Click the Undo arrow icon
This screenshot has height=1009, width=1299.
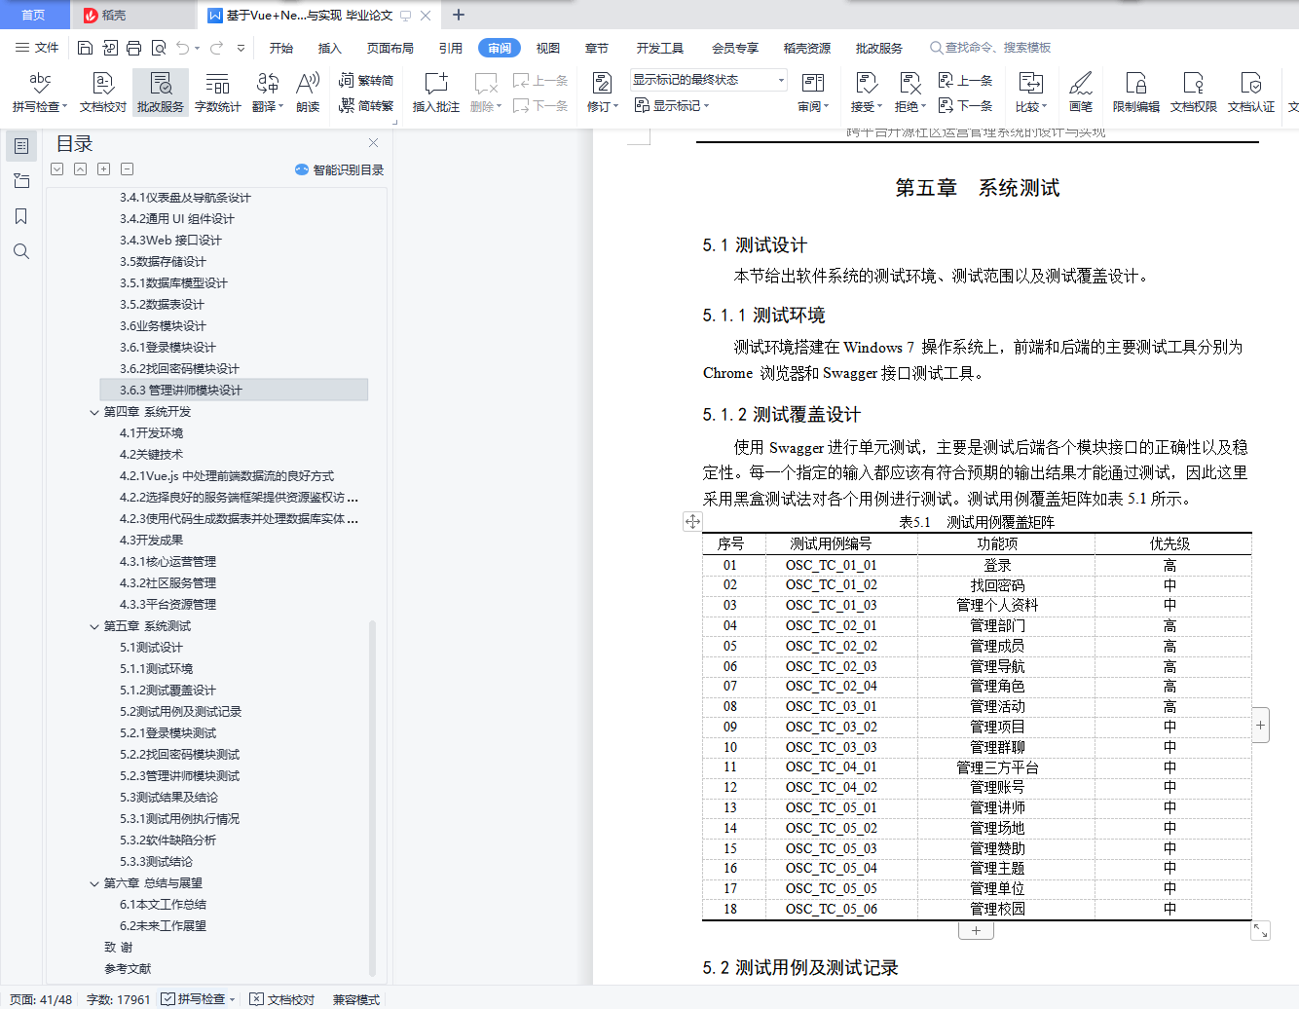pyautogui.click(x=181, y=48)
